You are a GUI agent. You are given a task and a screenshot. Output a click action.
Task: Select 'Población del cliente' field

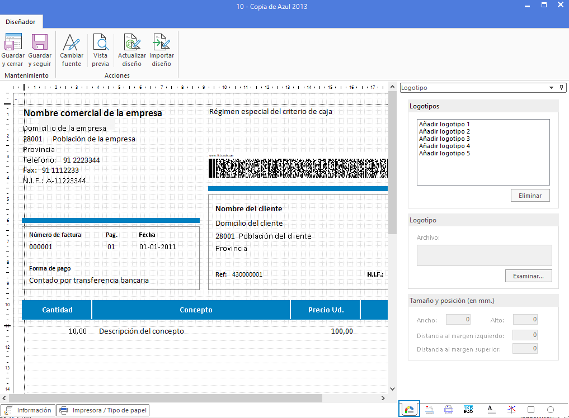click(275, 236)
